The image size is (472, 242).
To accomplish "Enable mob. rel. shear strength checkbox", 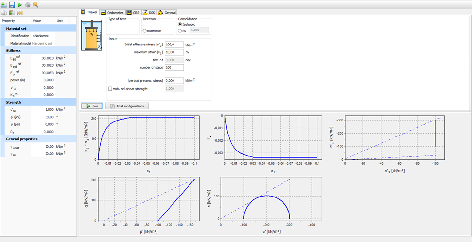I will tap(110, 89).
